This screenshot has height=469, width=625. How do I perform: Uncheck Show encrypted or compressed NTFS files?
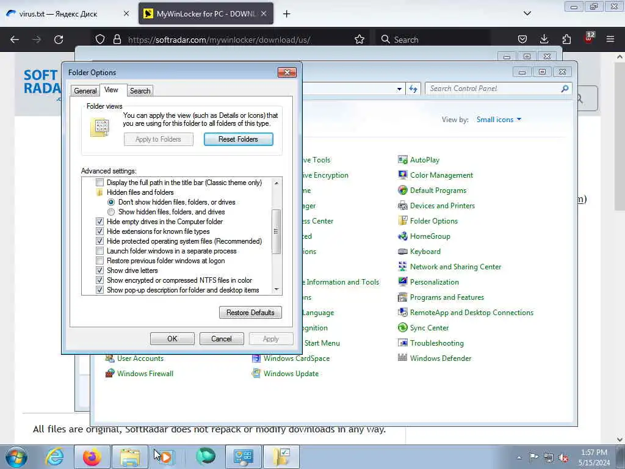tap(99, 280)
